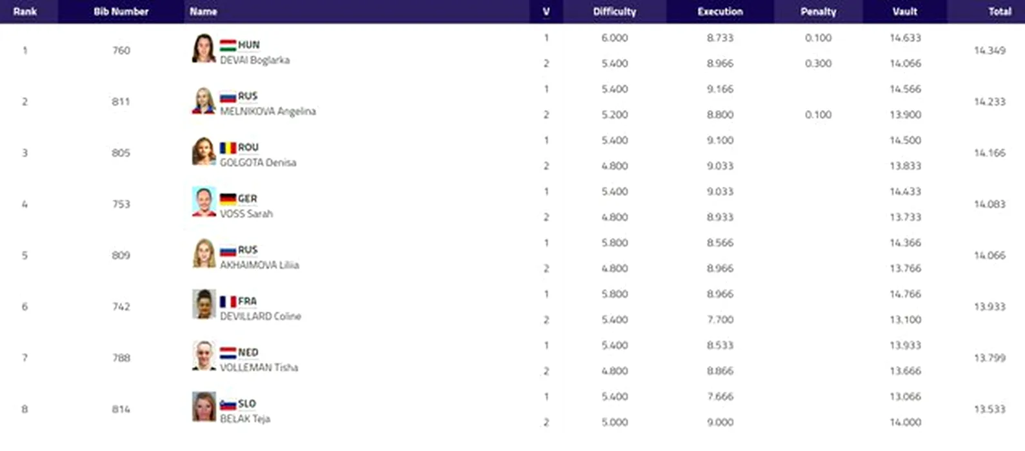Screen dimensions: 1025x451
Task: Open the AKHAIMOVA Liliia name link
Action: (259, 265)
